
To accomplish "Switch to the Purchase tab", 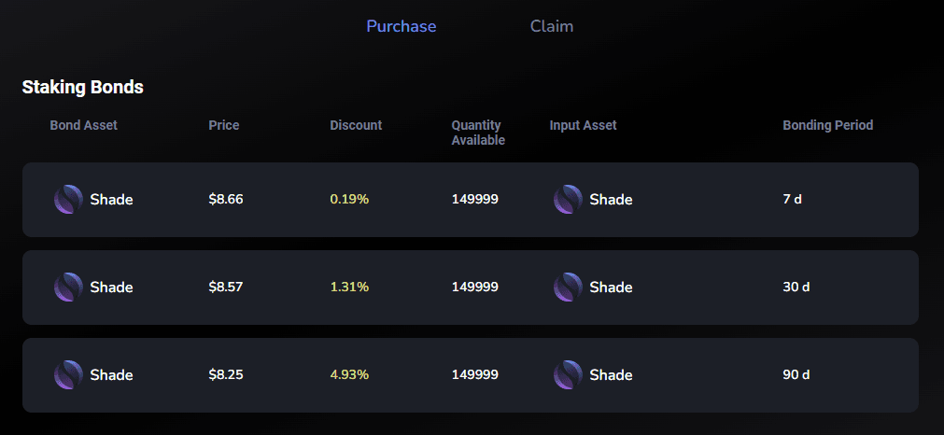I will (x=401, y=26).
